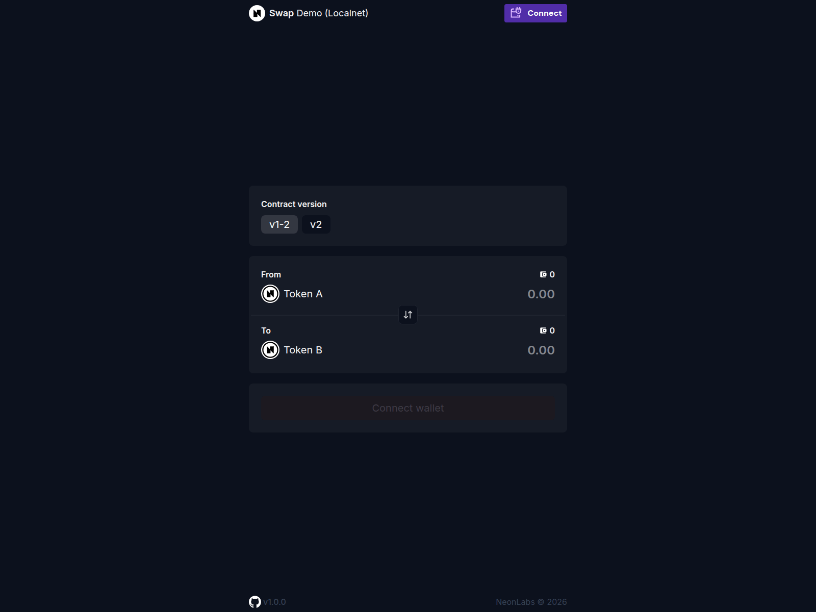The height and width of the screenshot is (612, 816).
Task: Click the To balance value 0
Action: (x=552, y=330)
